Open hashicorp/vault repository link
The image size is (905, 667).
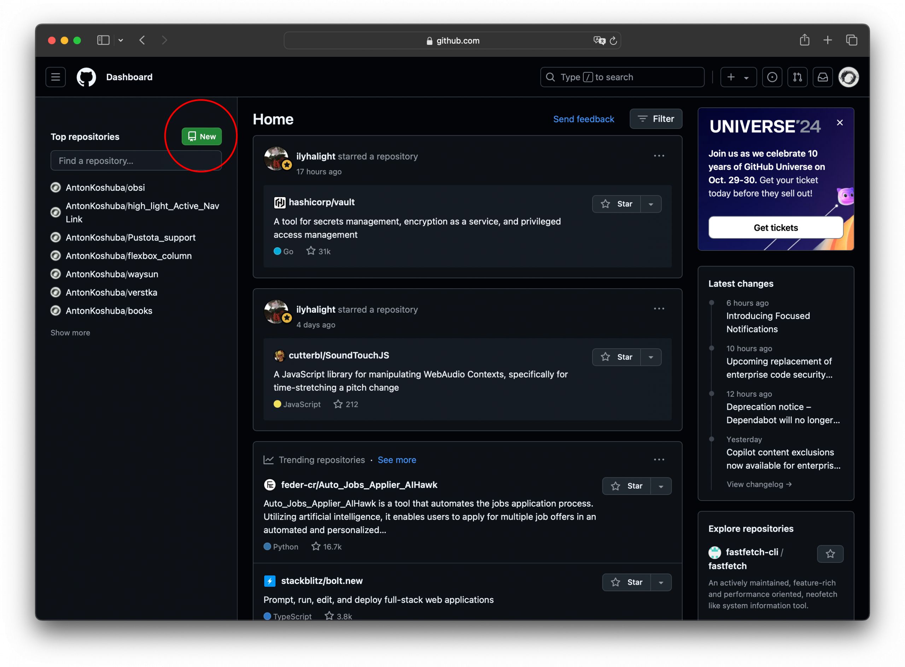coord(322,202)
